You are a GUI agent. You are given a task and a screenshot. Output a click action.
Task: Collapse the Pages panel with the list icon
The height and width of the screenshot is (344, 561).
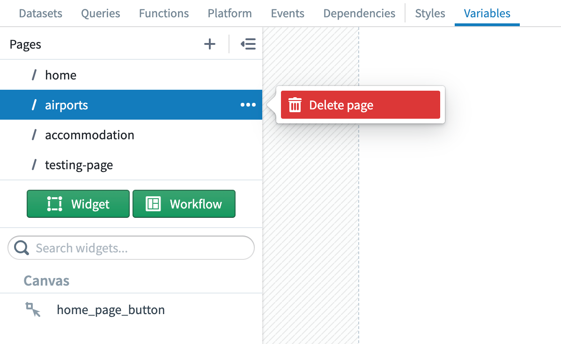[x=248, y=44]
